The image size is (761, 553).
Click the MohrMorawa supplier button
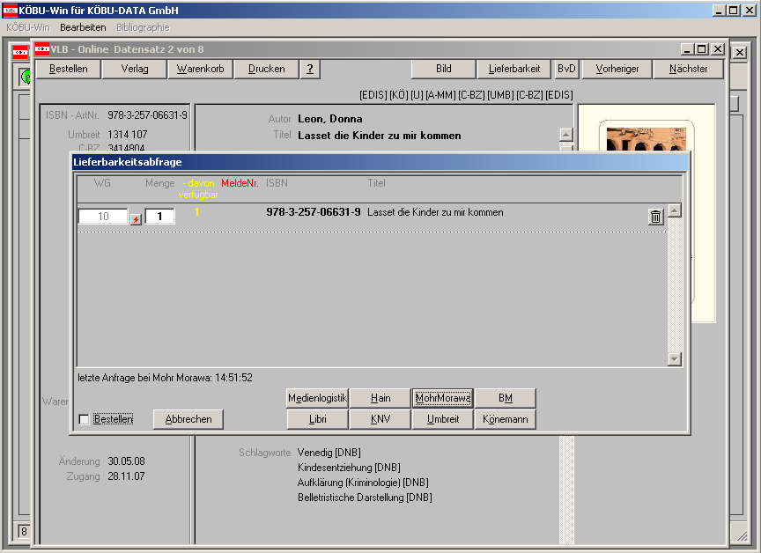click(443, 398)
